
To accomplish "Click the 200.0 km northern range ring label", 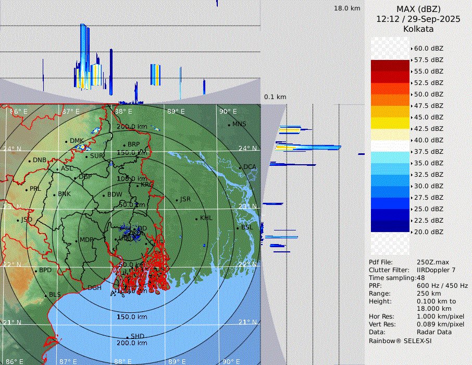I will point(132,127).
